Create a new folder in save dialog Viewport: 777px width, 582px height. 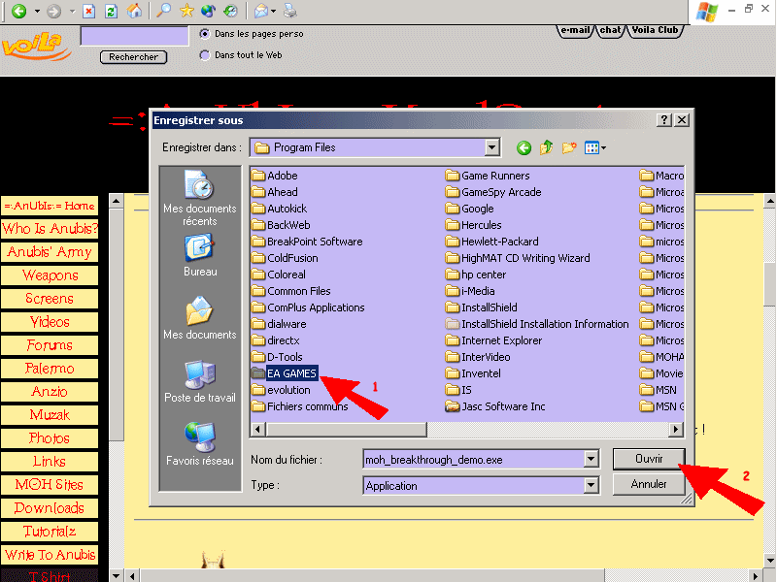coord(569,147)
